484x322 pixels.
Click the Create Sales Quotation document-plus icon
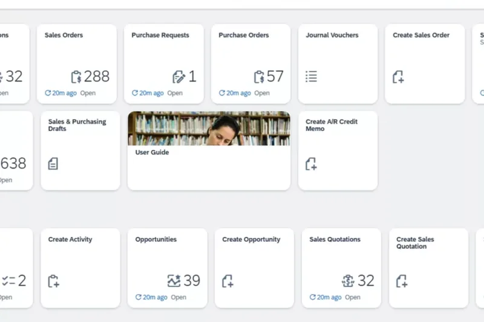402,281
